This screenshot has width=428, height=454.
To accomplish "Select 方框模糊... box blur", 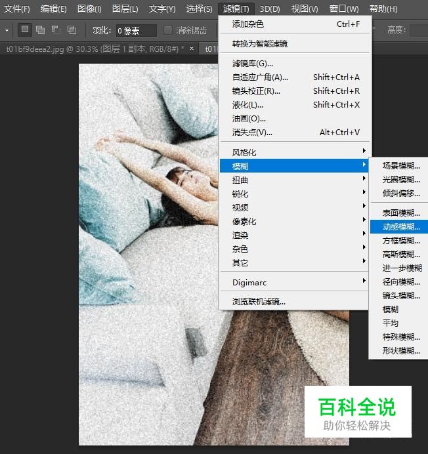I will [399, 241].
